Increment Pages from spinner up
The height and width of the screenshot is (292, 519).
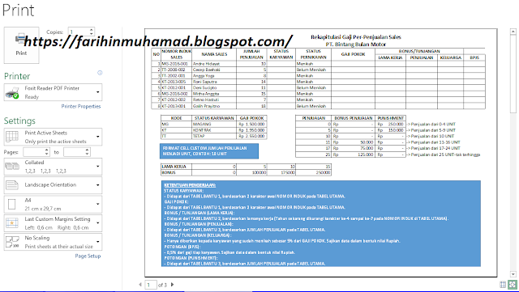click(47, 150)
